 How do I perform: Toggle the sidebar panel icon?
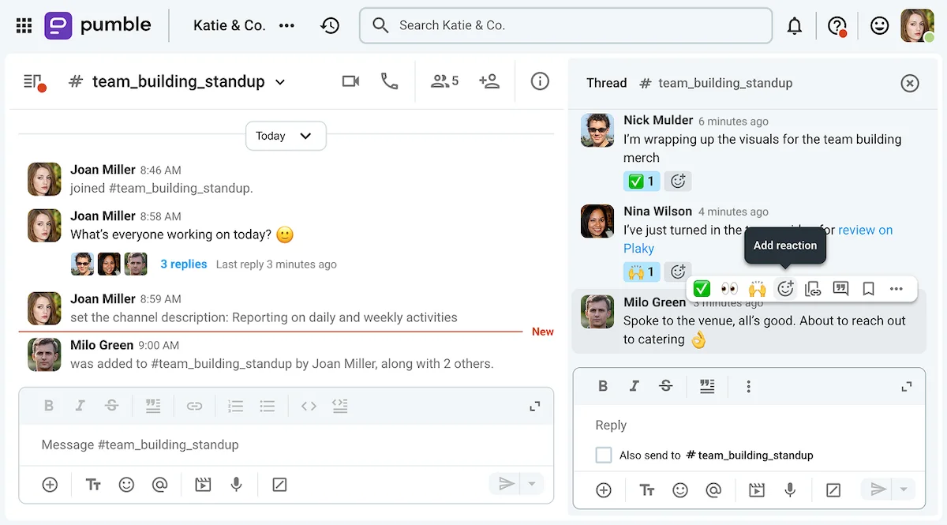click(x=33, y=81)
